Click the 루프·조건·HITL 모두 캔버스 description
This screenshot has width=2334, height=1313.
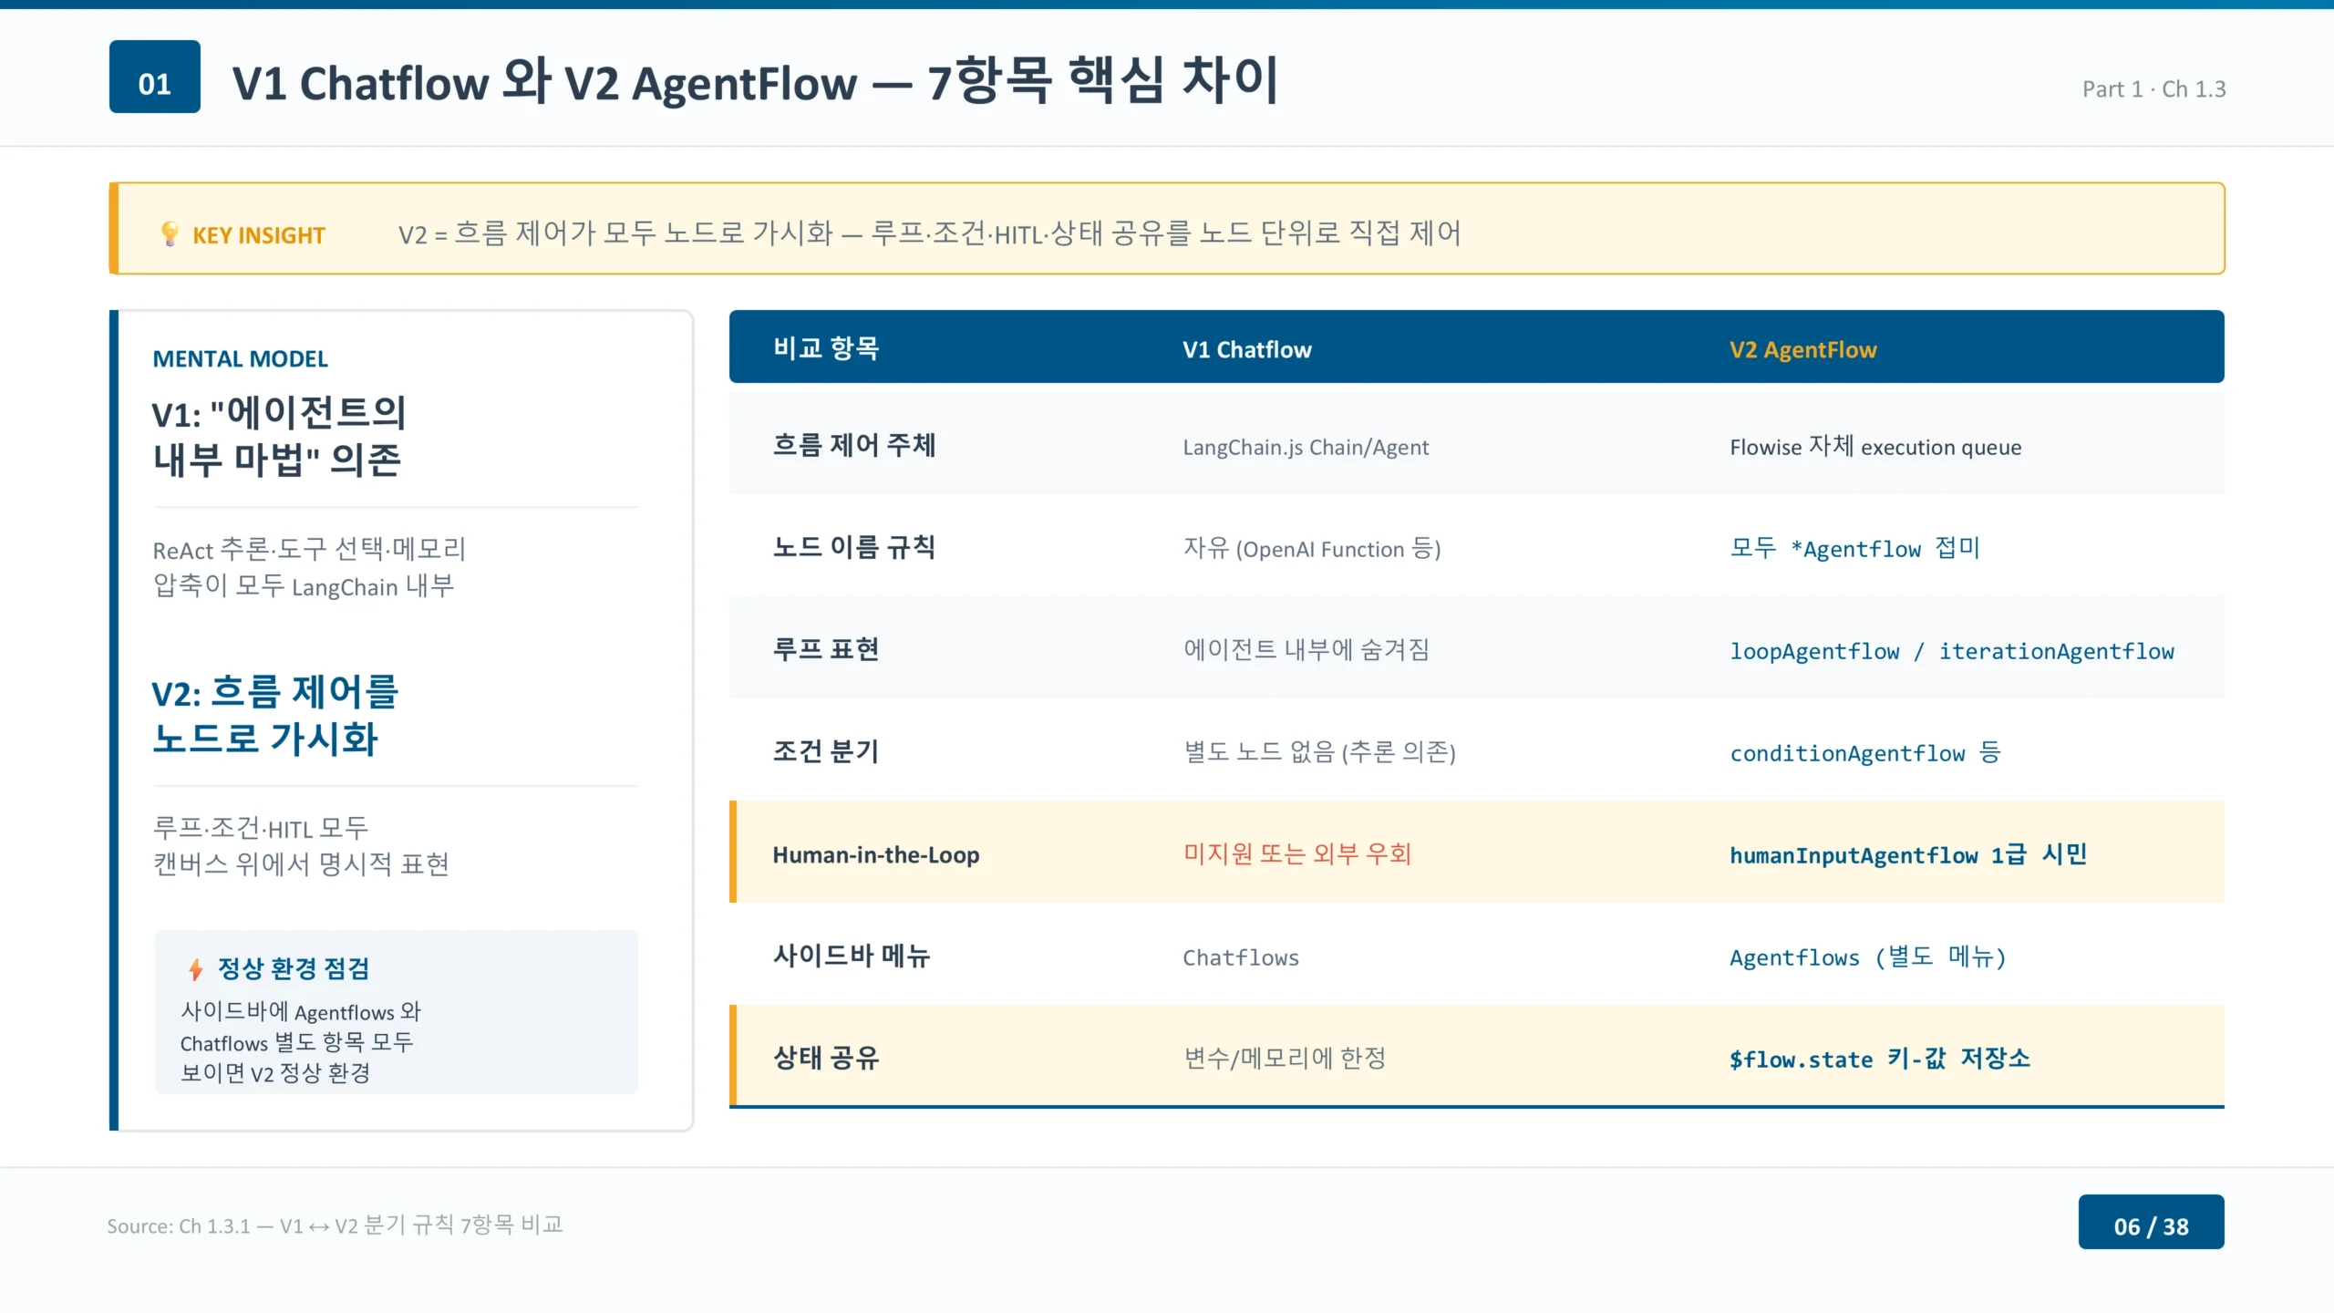301,846
